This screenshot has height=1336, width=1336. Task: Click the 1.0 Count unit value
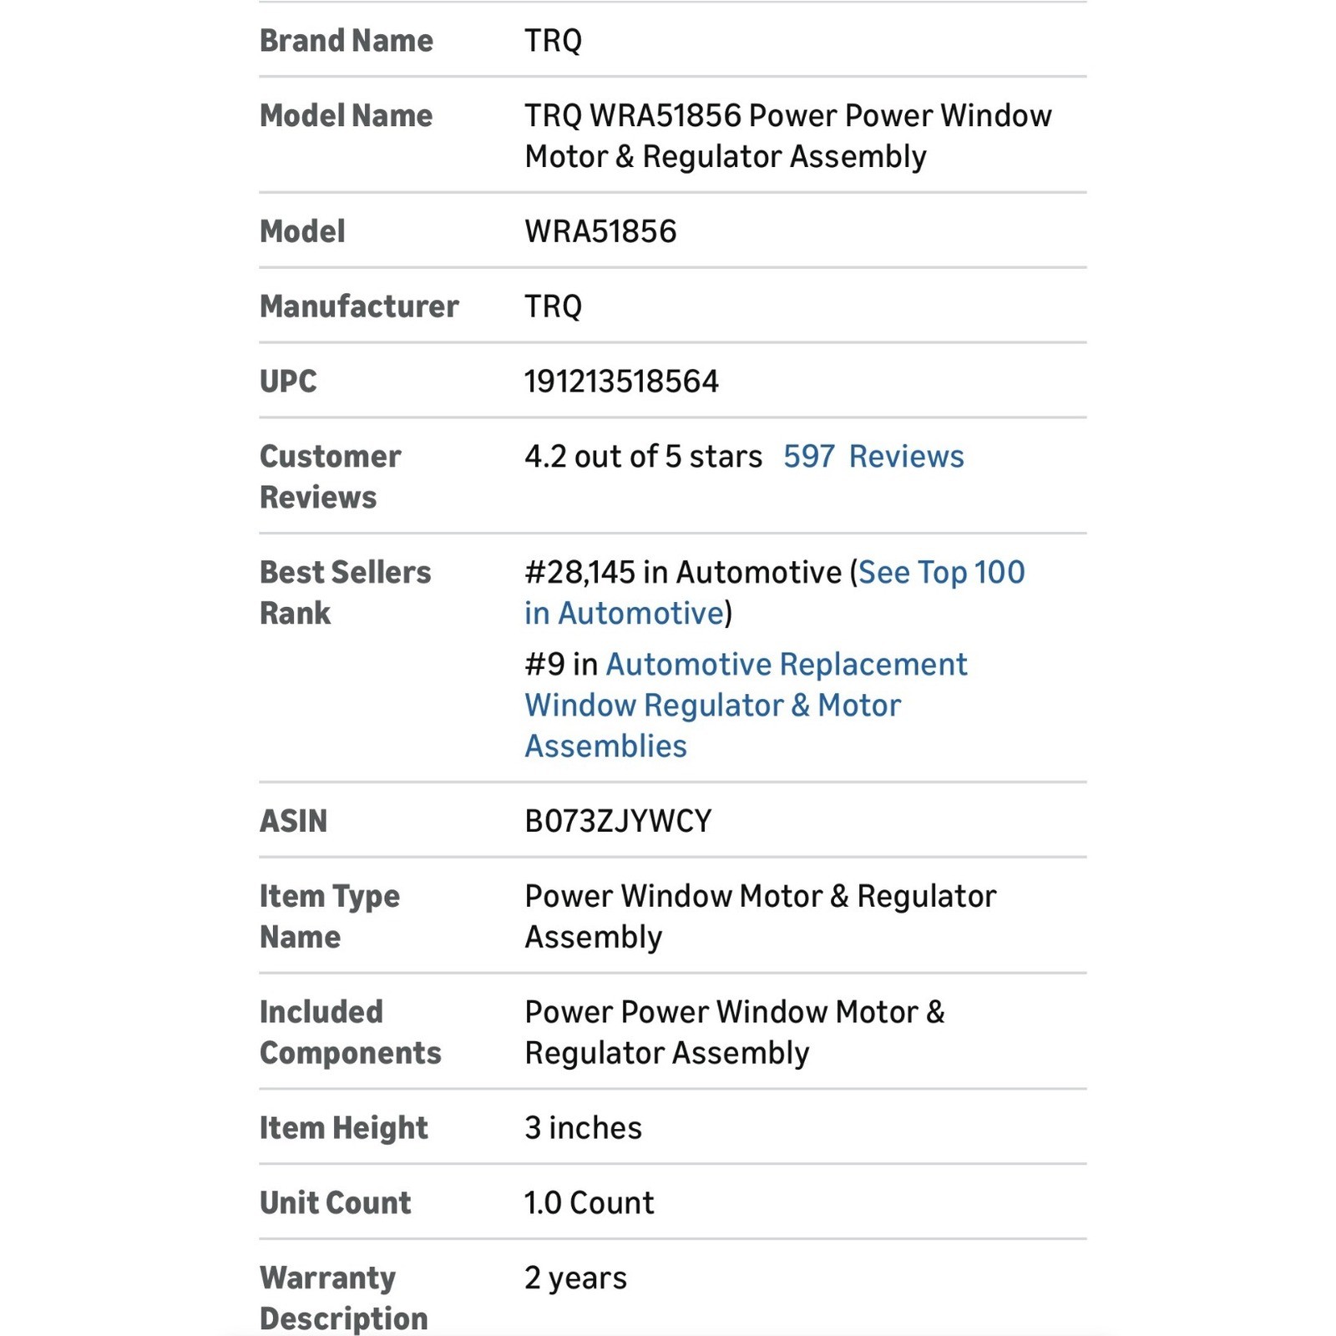point(589,1203)
